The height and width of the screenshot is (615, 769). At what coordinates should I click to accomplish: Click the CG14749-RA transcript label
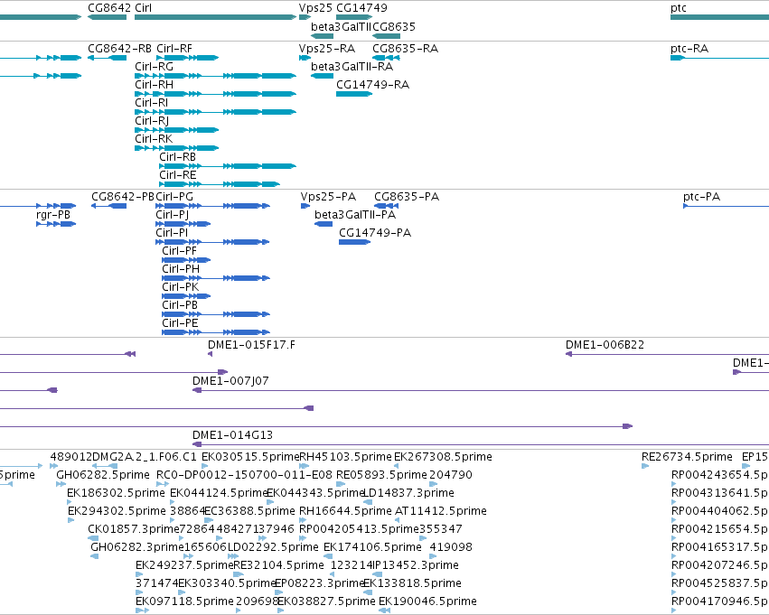[x=372, y=85]
